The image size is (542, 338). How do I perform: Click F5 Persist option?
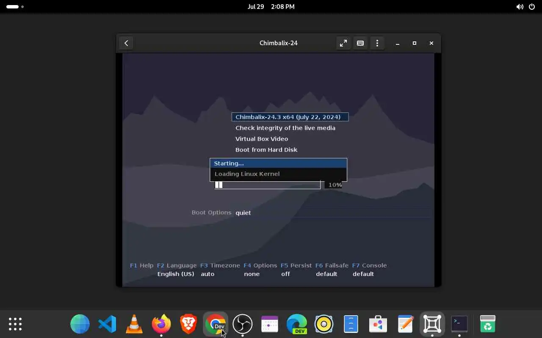pyautogui.click(x=296, y=265)
